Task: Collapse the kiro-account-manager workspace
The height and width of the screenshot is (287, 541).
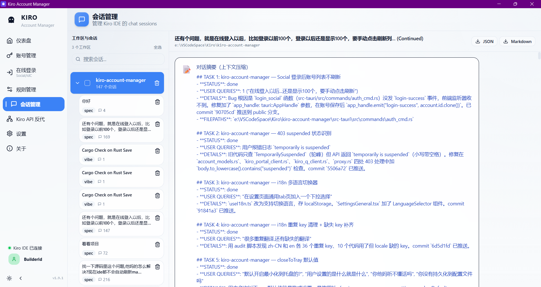Action: tap(77, 83)
